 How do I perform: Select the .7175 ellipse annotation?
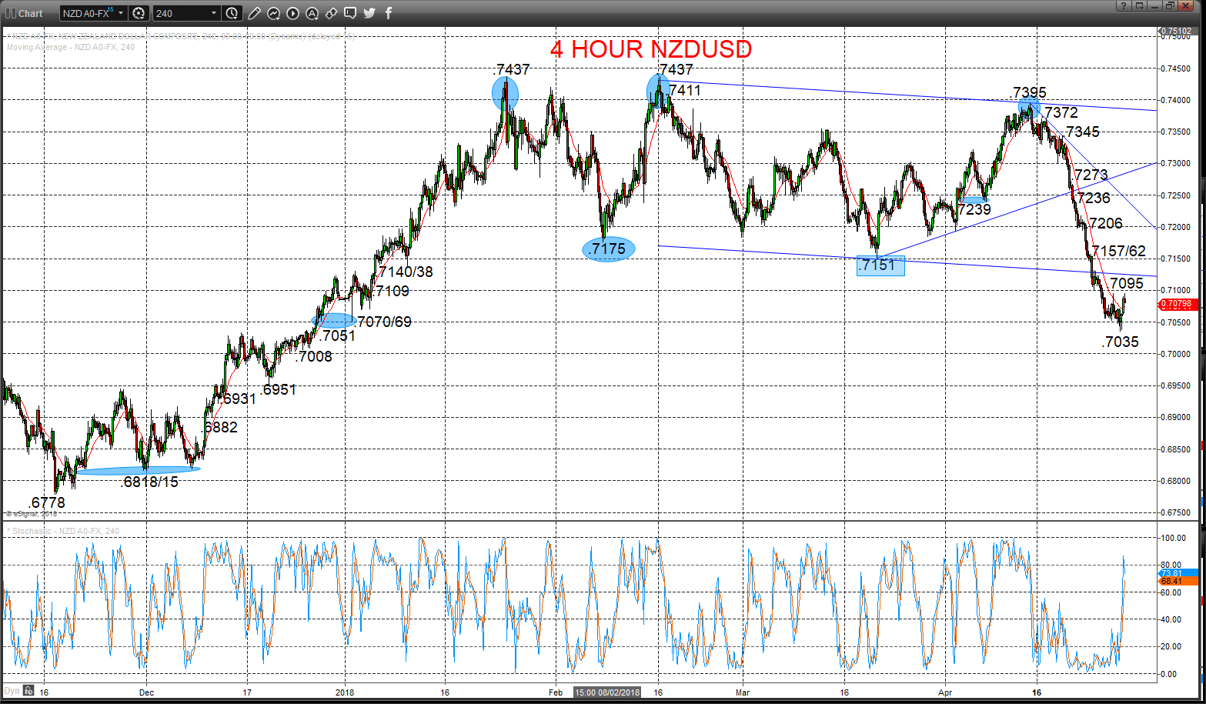(609, 249)
